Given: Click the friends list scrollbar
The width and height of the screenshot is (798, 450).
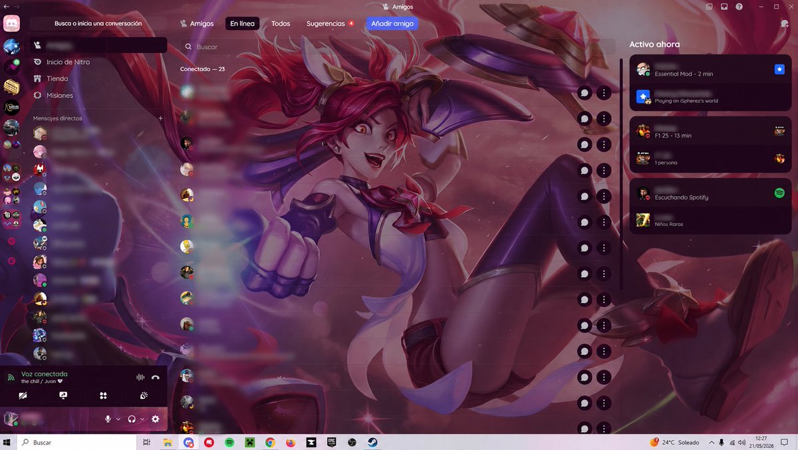Looking at the screenshot, I should point(621,173).
